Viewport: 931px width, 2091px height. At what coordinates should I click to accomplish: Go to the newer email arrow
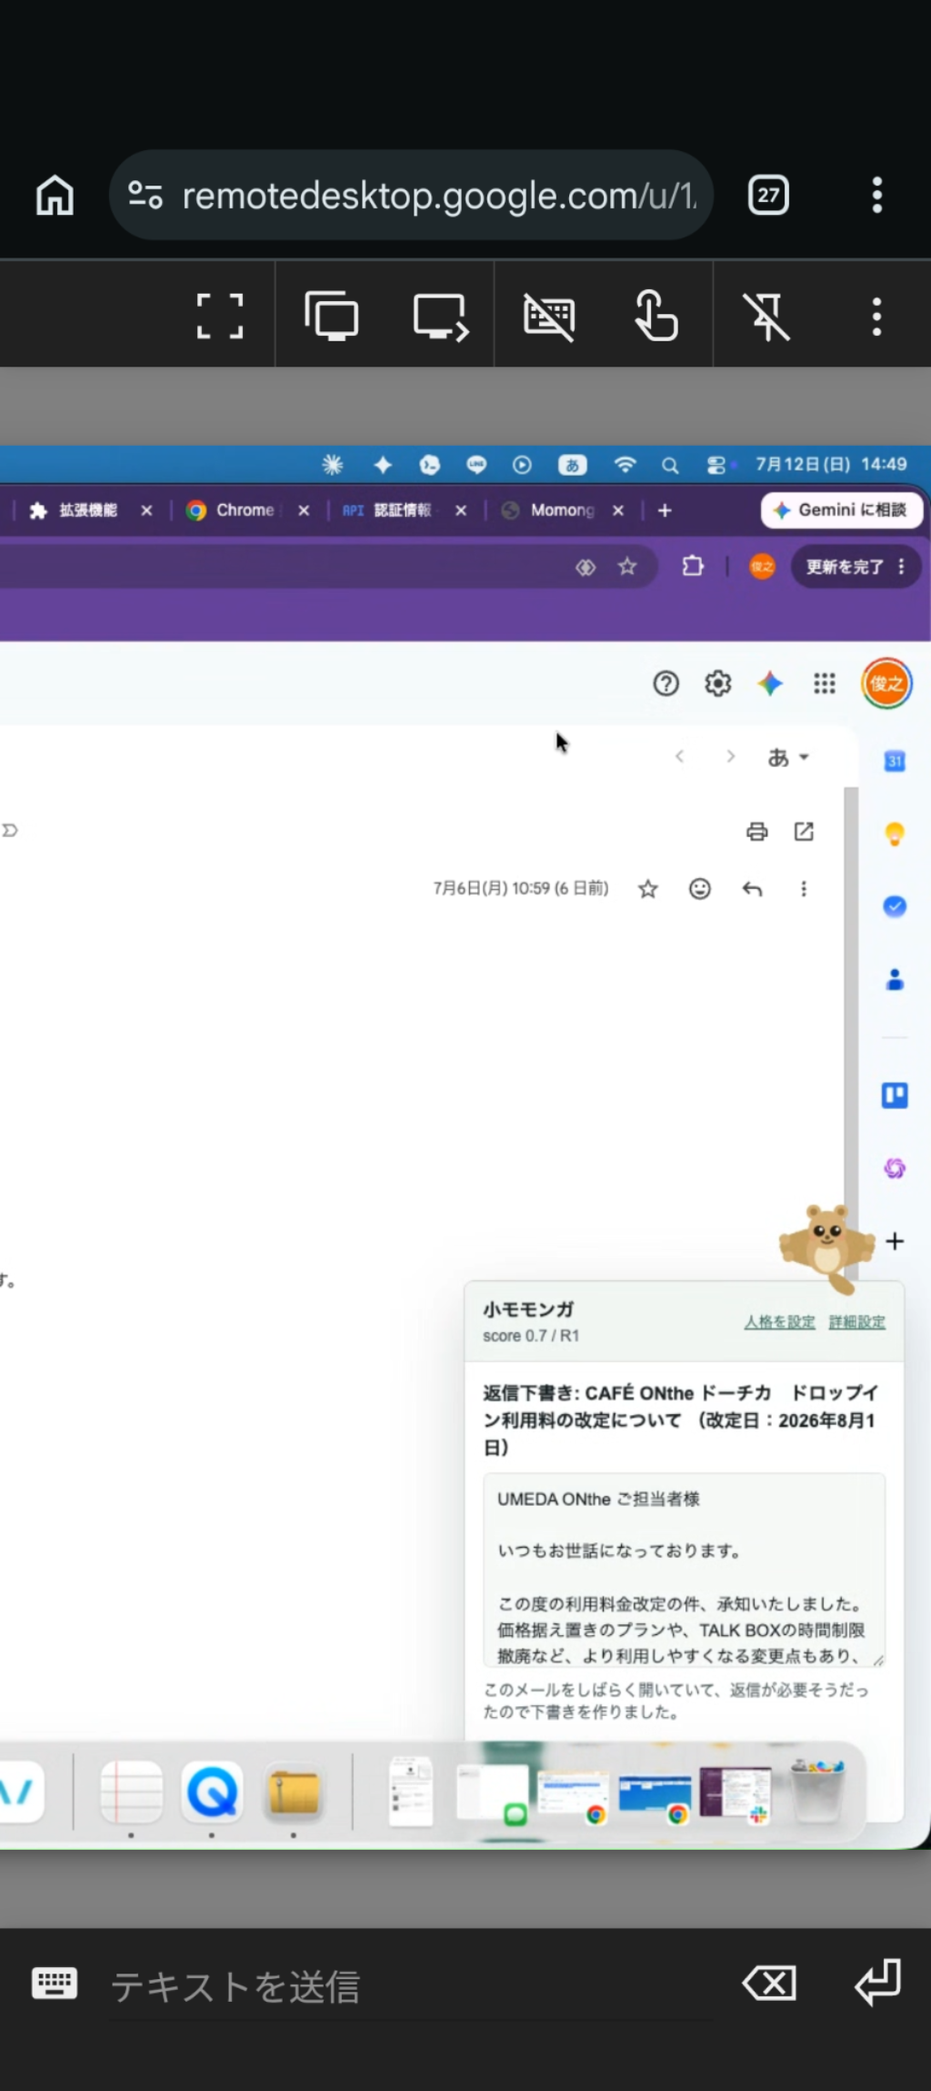tap(679, 756)
